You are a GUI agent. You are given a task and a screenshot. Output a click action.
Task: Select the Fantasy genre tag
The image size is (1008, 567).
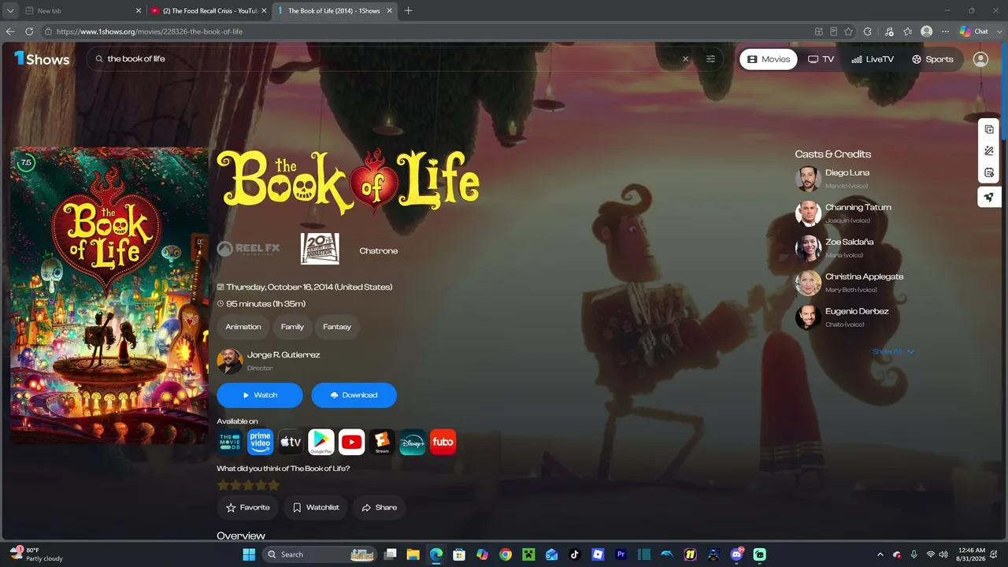(337, 327)
